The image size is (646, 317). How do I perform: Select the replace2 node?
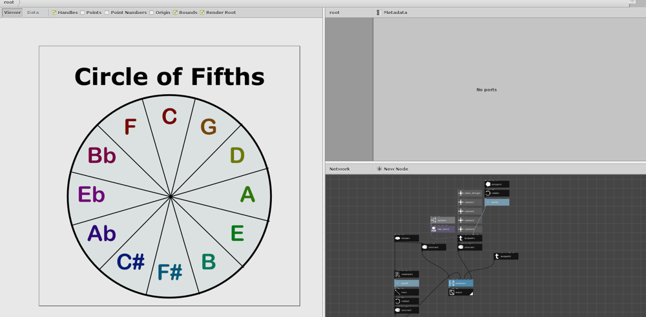[x=470, y=211]
